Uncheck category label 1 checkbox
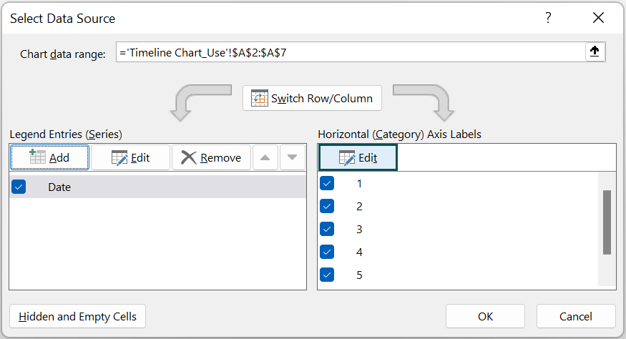The width and height of the screenshot is (626, 339). coord(328,184)
